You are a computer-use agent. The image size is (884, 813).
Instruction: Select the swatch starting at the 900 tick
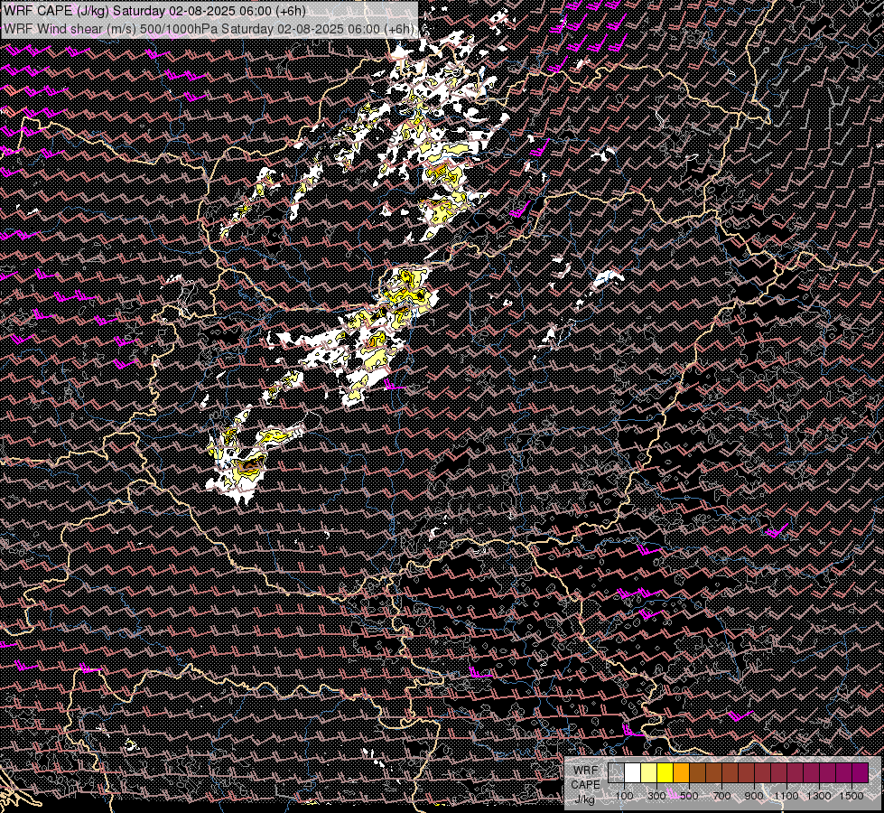click(763, 772)
